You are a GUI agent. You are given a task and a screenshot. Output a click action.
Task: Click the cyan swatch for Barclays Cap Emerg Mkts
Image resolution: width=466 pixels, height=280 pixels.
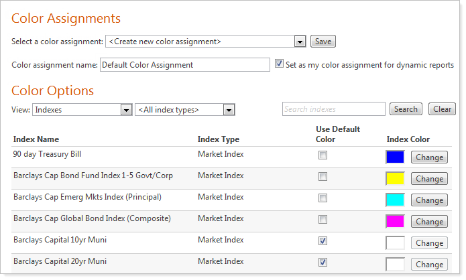396,200
